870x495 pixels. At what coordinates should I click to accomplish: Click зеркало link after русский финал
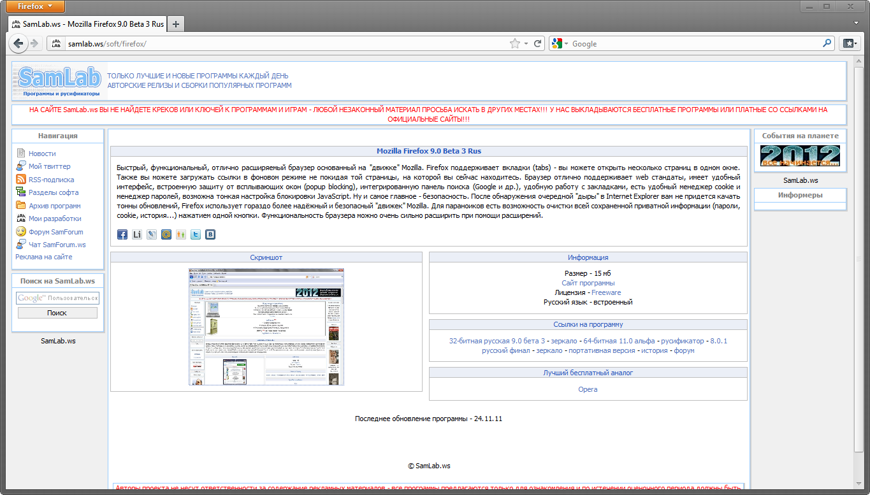[549, 350]
